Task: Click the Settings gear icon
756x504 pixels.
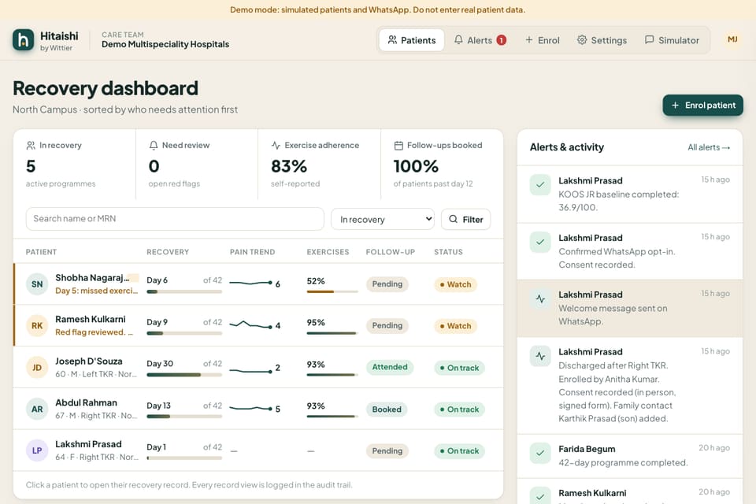Action: coord(582,40)
